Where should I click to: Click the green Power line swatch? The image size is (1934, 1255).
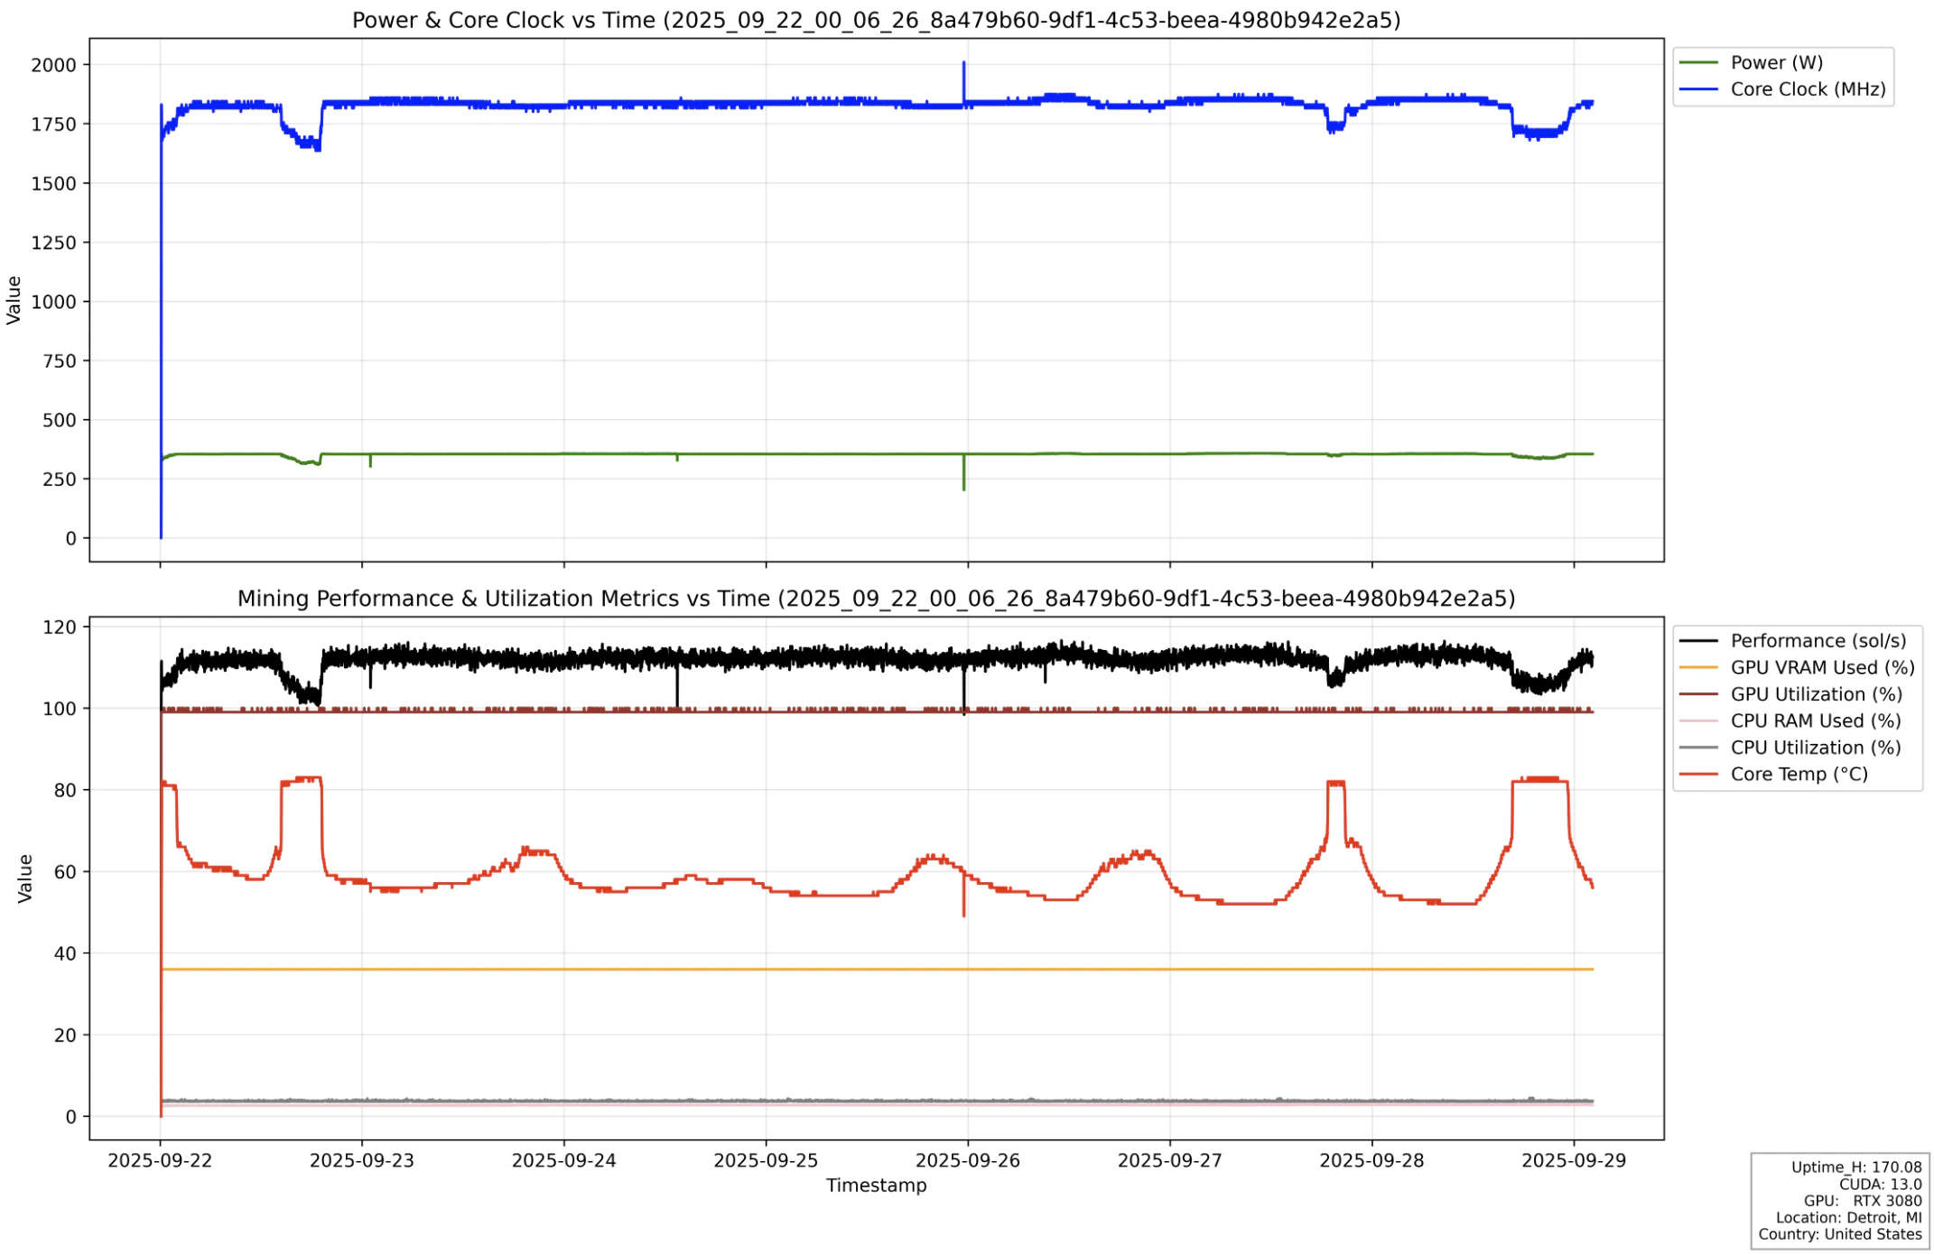(1697, 62)
